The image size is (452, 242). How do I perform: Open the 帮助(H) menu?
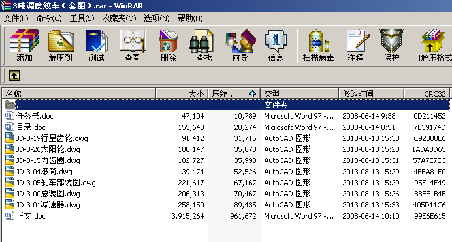[190, 18]
